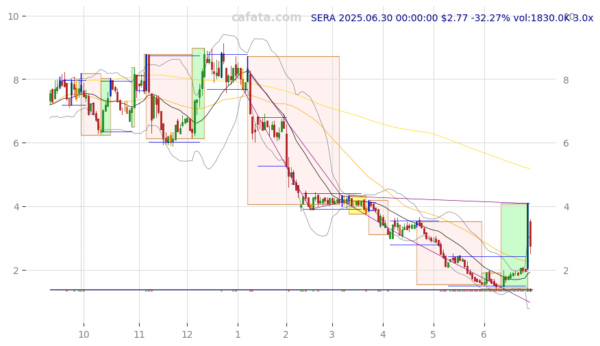Click the left y-axis label 10
Image resolution: width=600 pixels, height=346 pixels.
tap(14, 16)
